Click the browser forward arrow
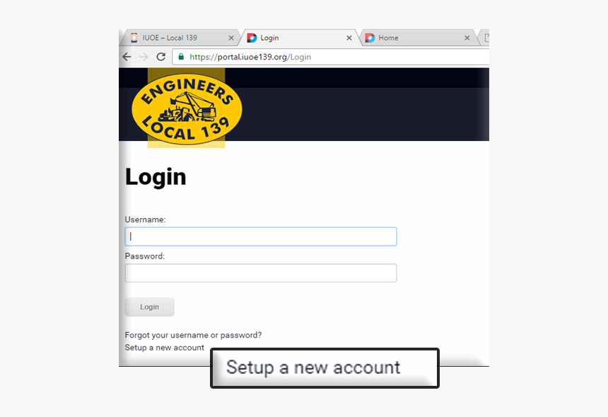Viewport: 608px width, 417px height. click(x=144, y=57)
